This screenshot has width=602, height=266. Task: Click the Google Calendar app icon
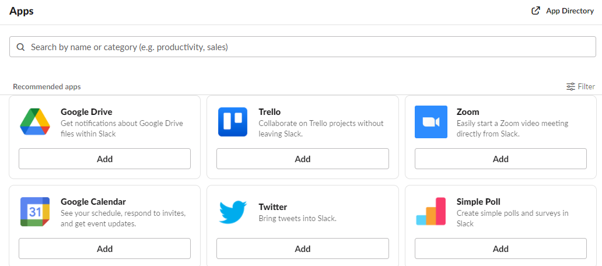click(35, 212)
